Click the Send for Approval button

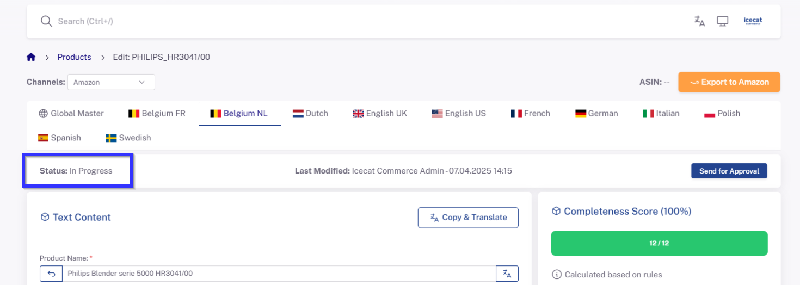pyautogui.click(x=729, y=171)
